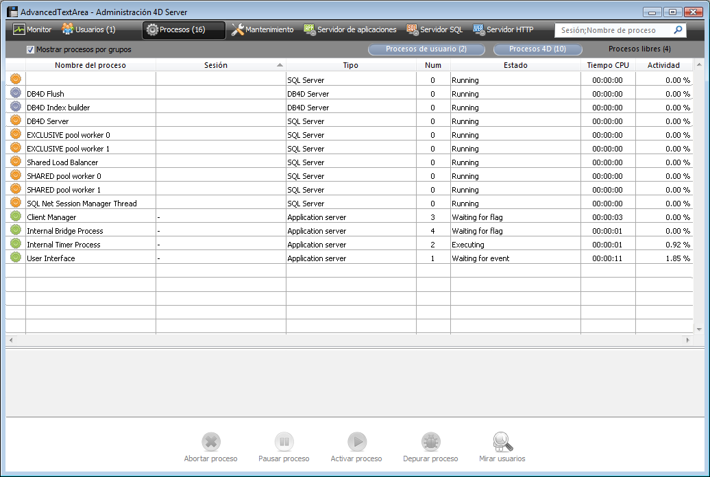The image size is (710, 477).
Task: Uncheck Mostrar procesos por grupos
Action: 30,49
